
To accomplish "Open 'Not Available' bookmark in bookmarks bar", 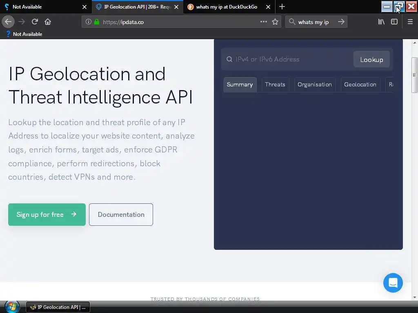I will pos(24,34).
